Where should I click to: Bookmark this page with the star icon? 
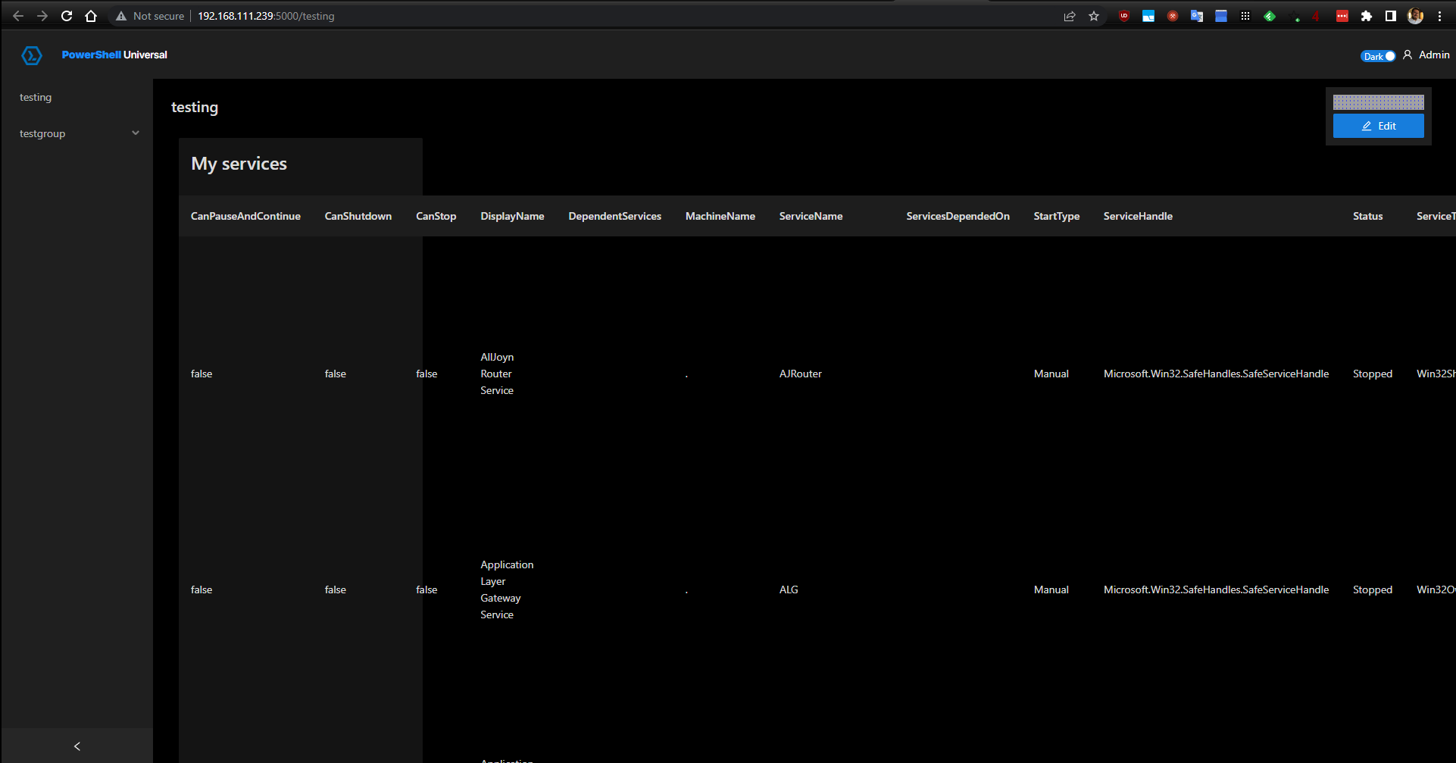tap(1094, 16)
